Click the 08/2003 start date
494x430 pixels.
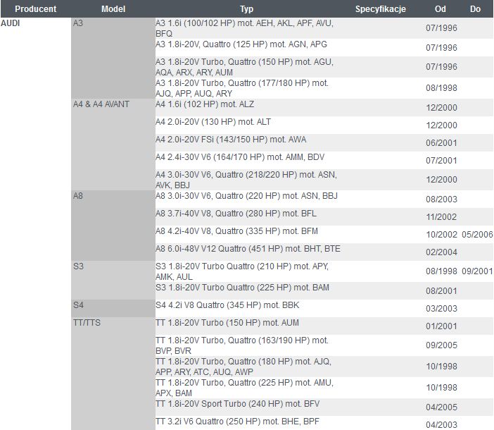point(441,199)
